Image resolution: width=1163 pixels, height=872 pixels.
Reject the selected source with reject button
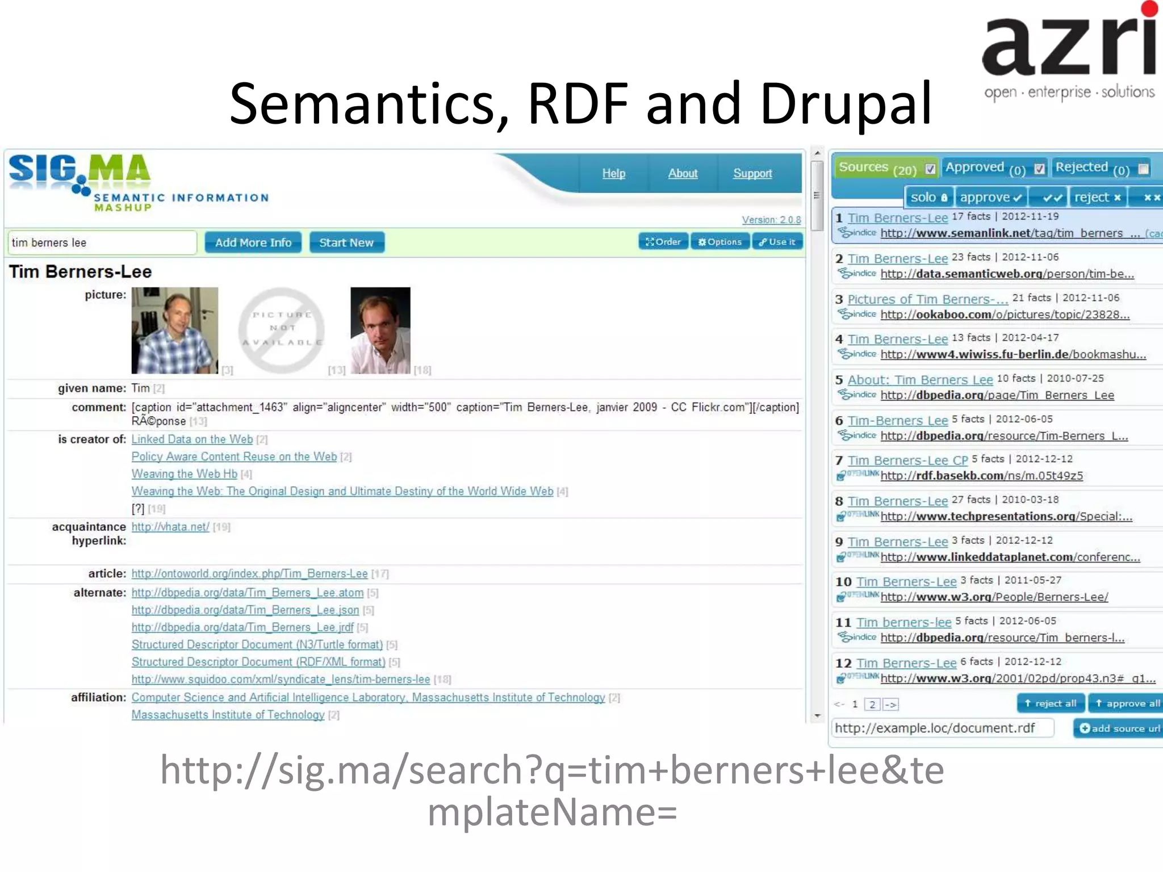(x=1098, y=198)
